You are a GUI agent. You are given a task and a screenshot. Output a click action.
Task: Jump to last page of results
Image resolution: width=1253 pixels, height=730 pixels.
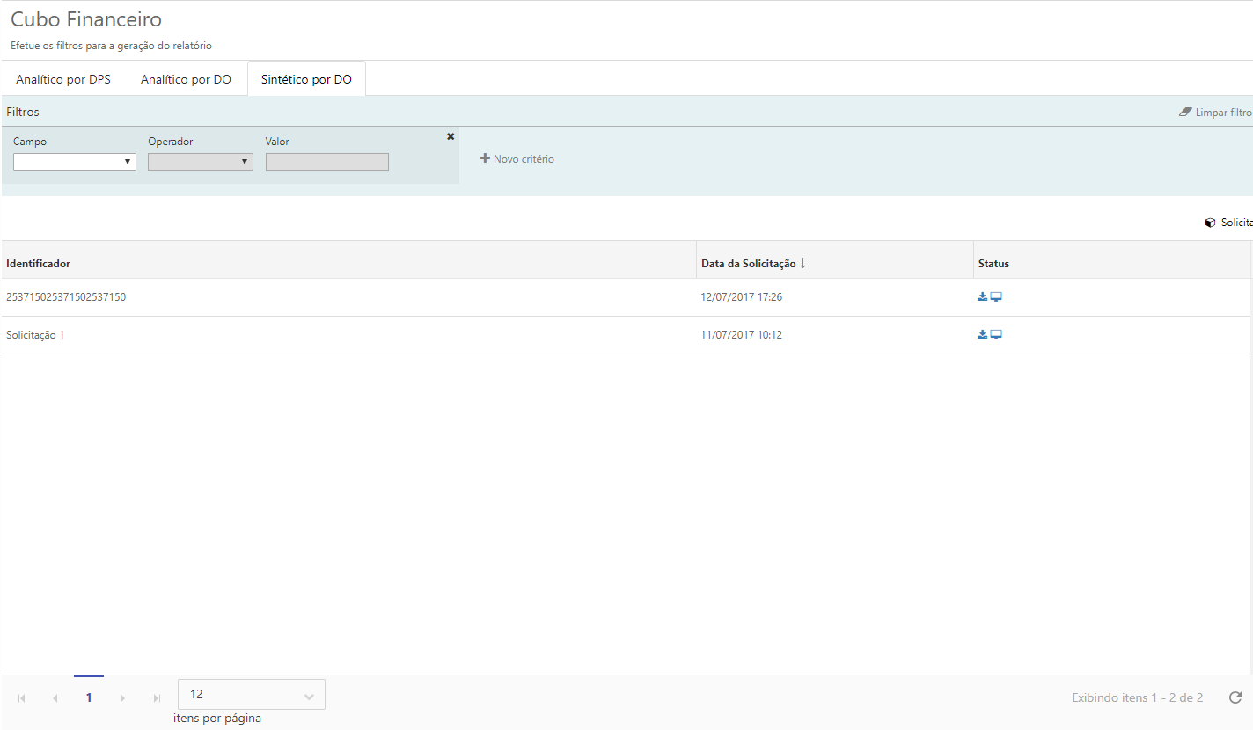tap(157, 697)
